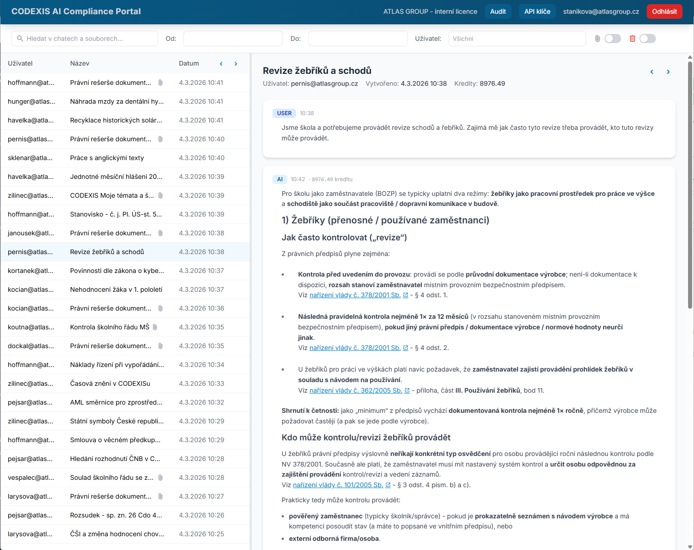Enable the deleted chats toggle switch

(647, 39)
